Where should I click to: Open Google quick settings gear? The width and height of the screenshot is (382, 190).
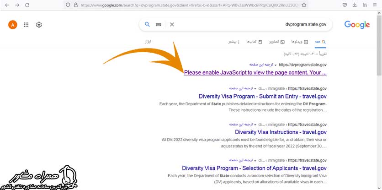pos(39,25)
